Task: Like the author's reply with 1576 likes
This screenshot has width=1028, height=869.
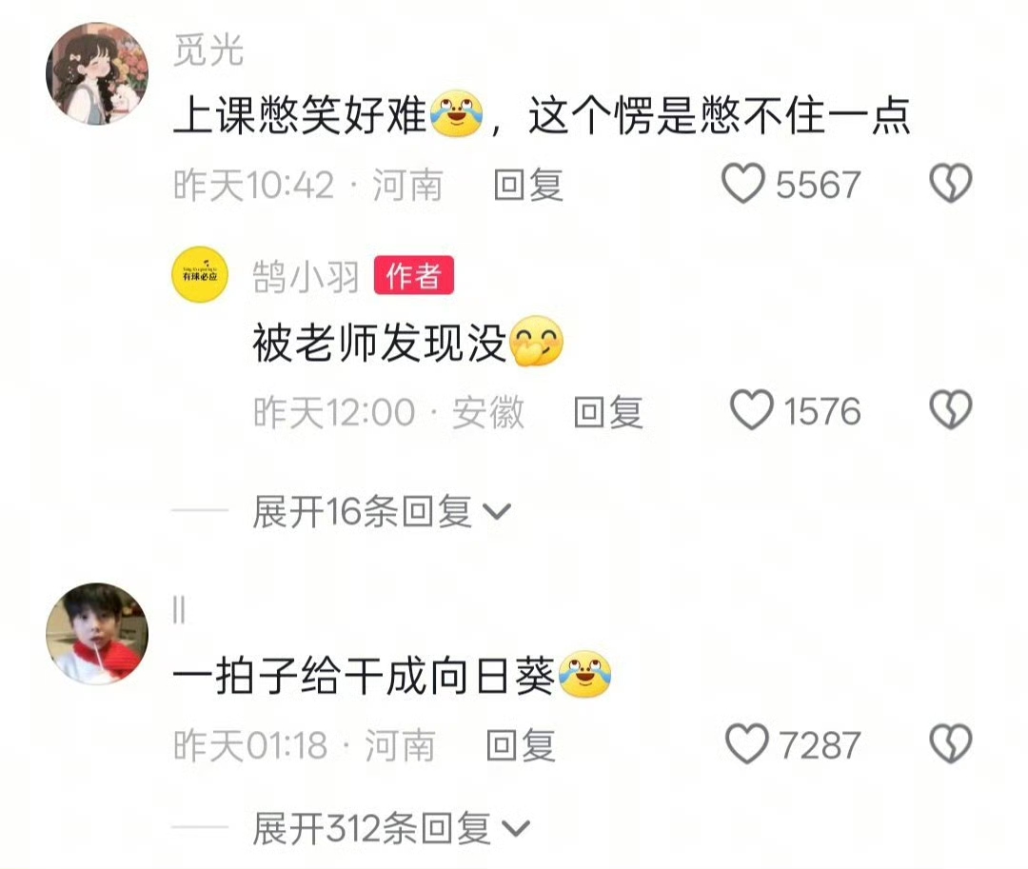Action: [x=752, y=410]
